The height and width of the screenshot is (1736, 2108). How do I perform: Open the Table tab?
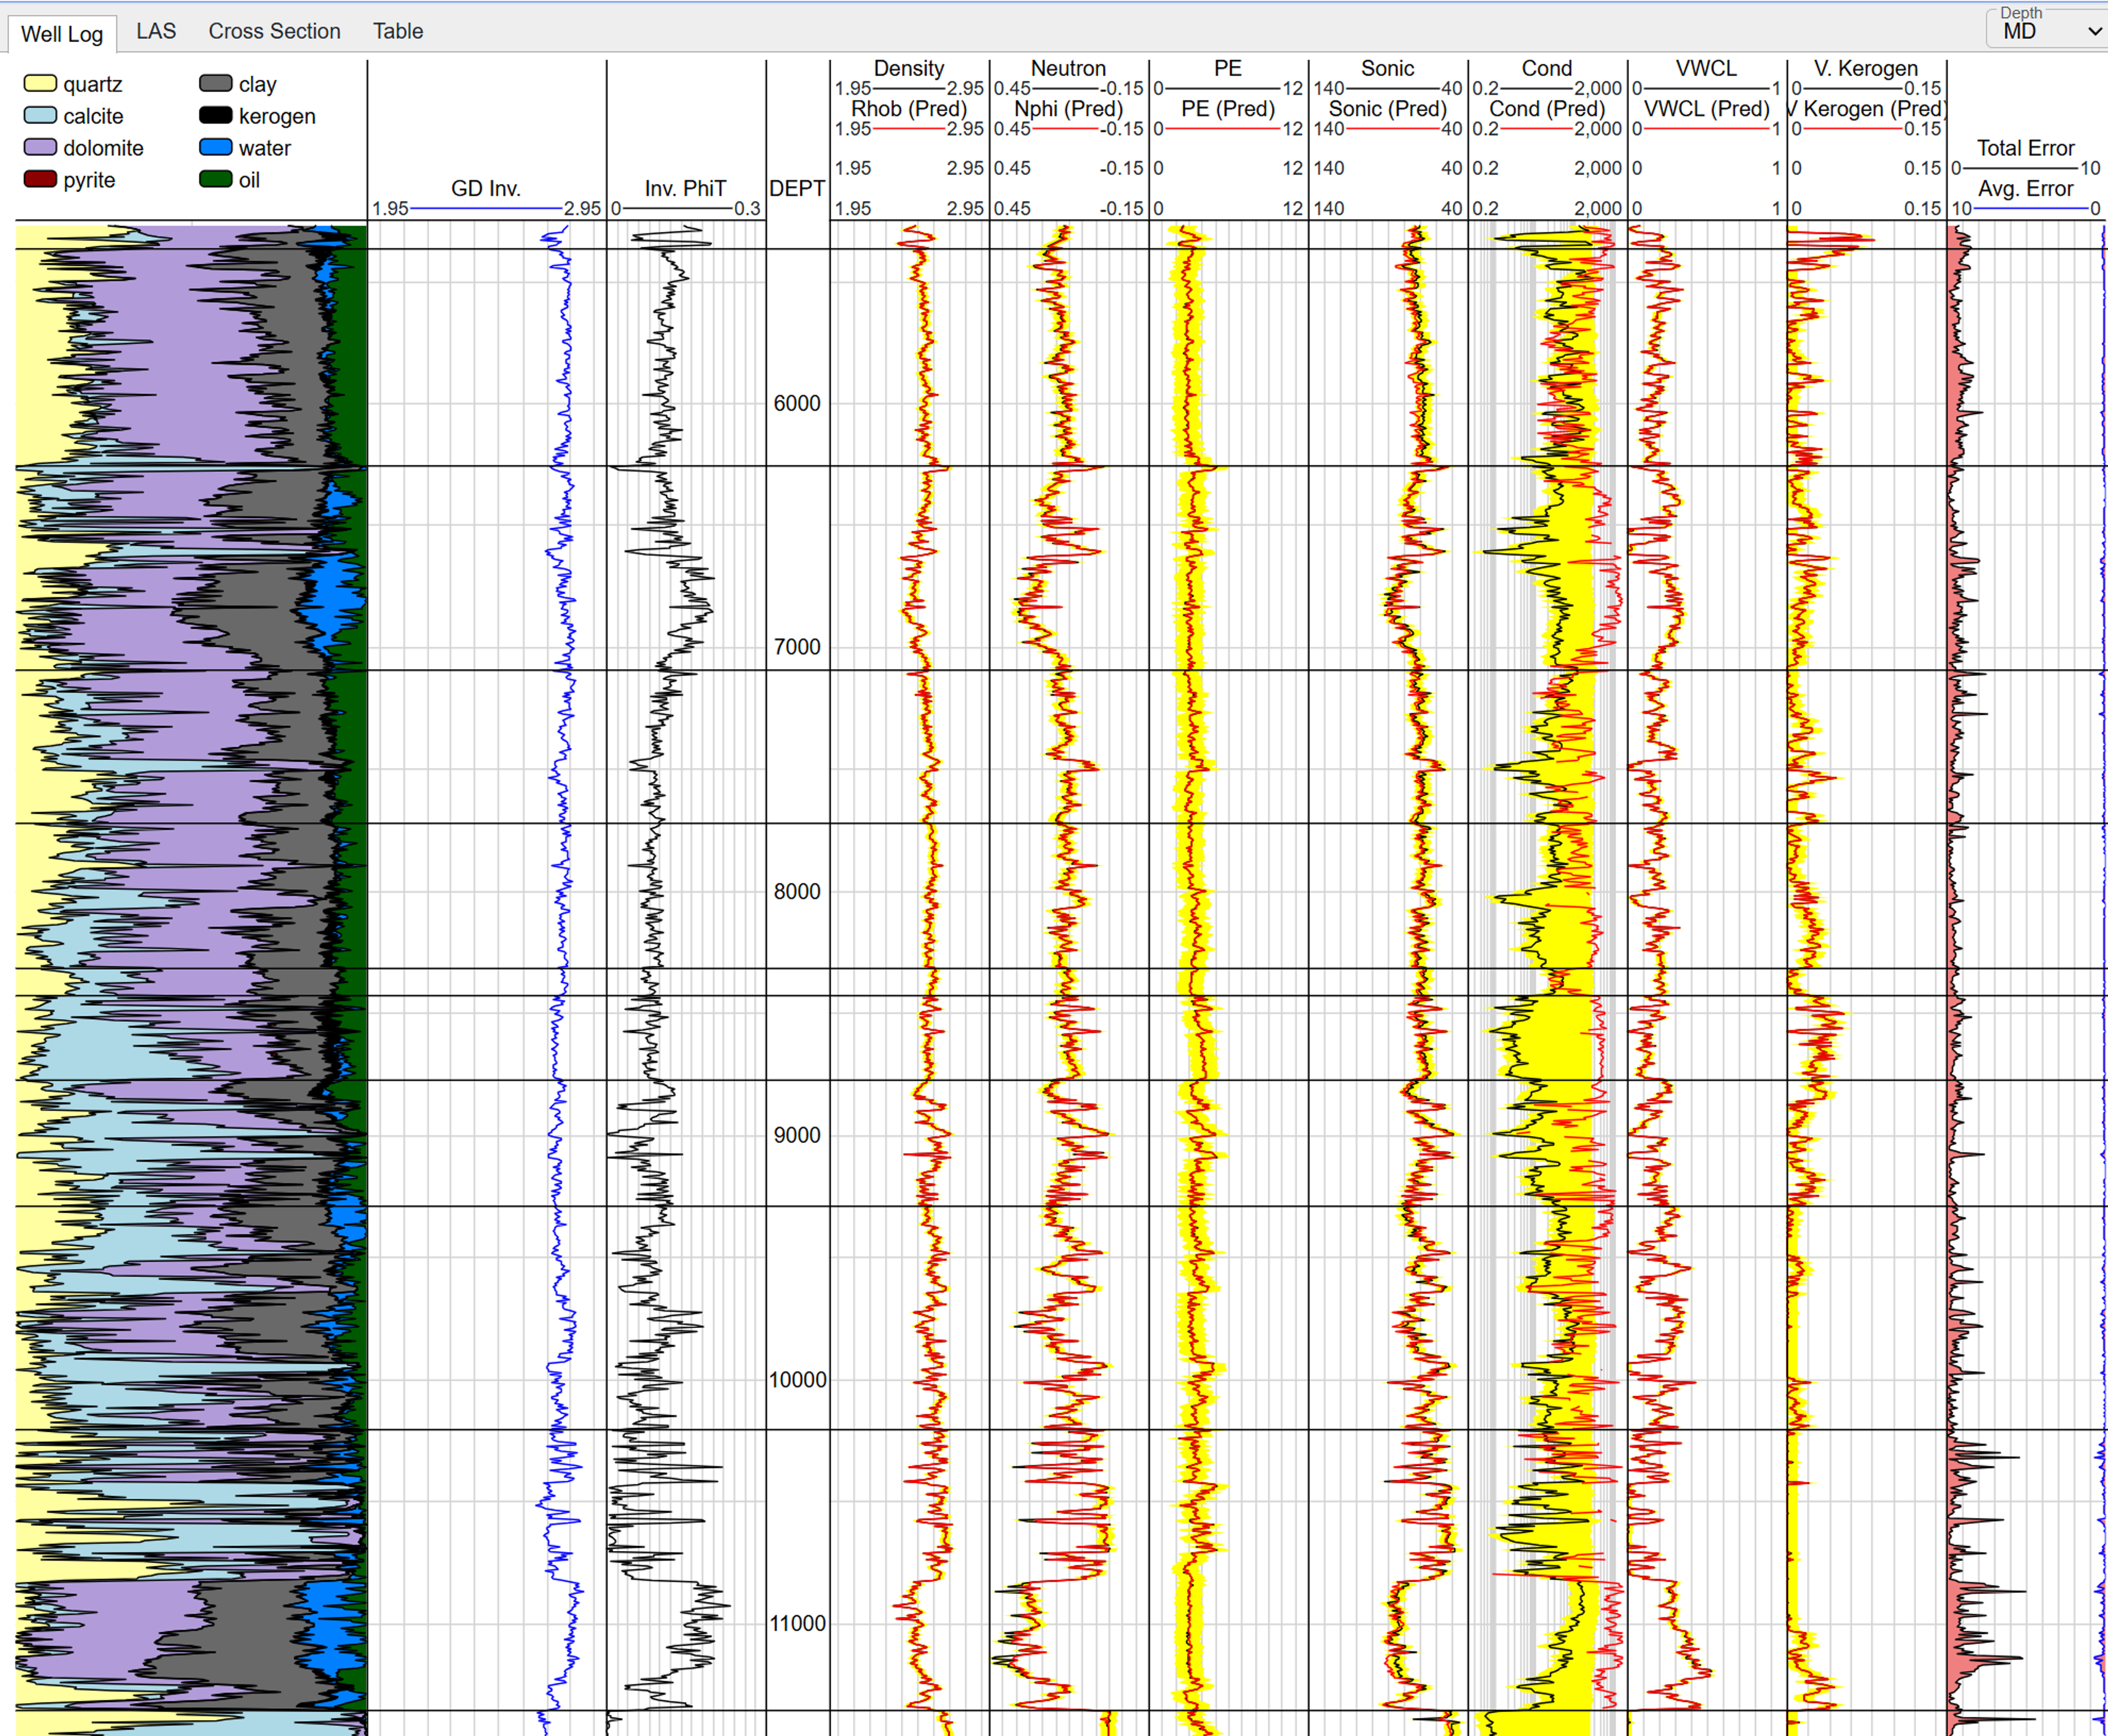398,31
